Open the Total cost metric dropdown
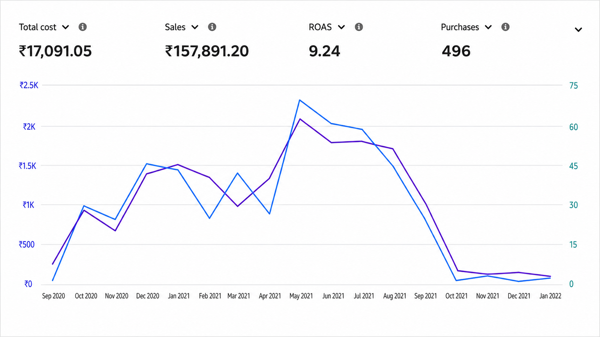 pyautogui.click(x=66, y=27)
